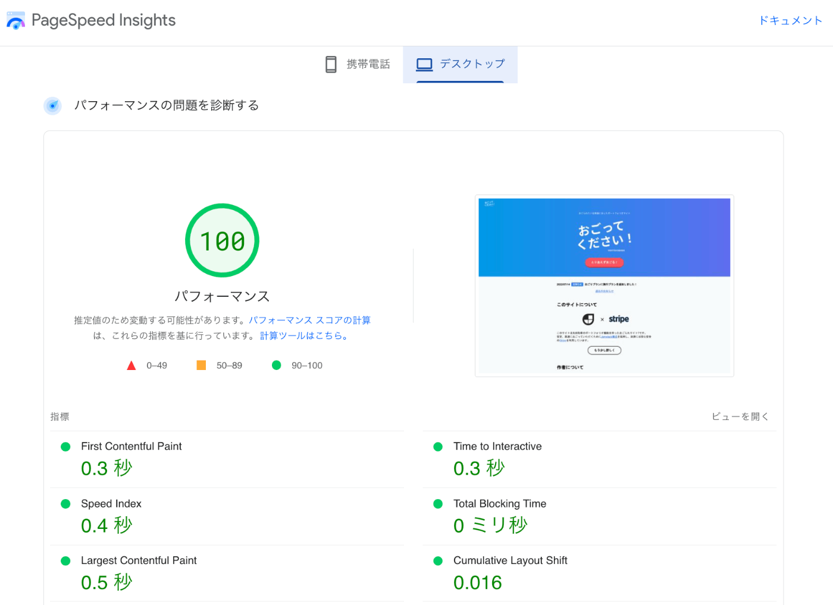Click the 100 performance score gauge
The width and height of the screenshot is (833, 605).
222,240
